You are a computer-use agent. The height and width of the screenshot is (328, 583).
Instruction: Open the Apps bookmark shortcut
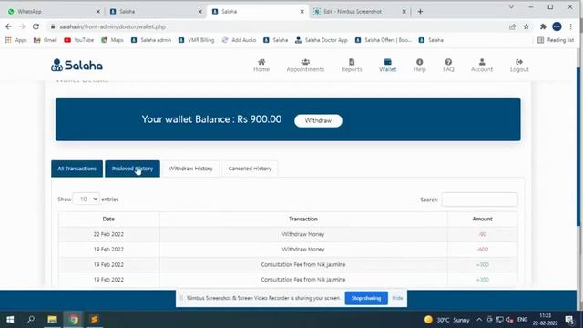click(16, 40)
